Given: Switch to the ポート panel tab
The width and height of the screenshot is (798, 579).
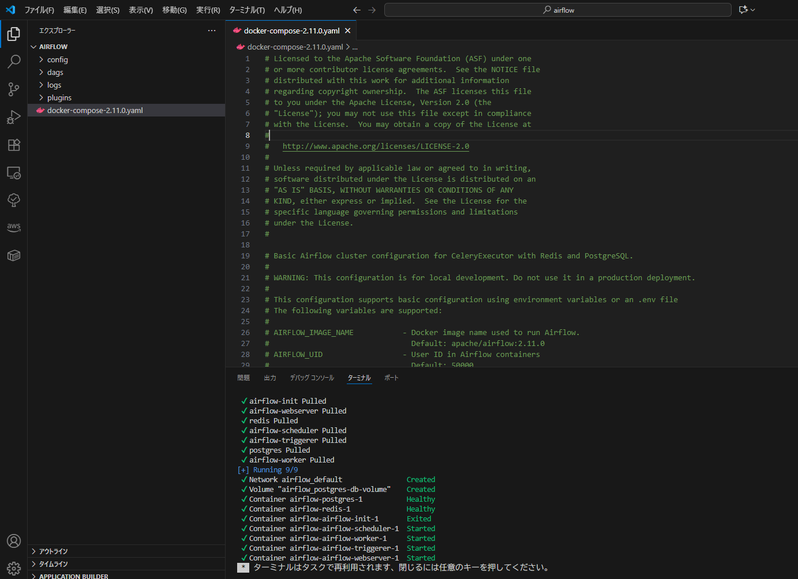Looking at the screenshot, I should pyautogui.click(x=391, y=378).
